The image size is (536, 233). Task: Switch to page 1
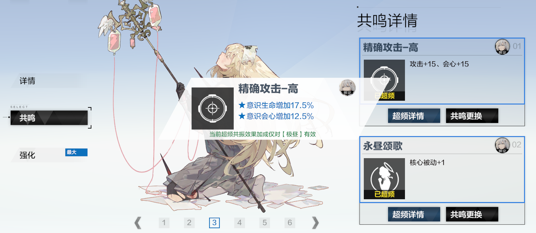pos(164,223)
